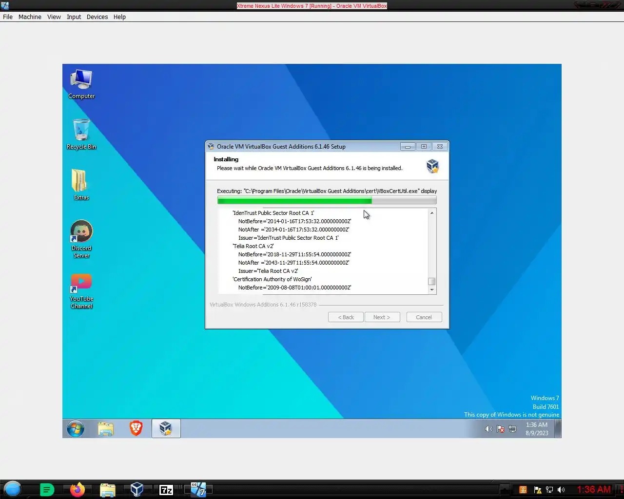The image size is (624, 499).
Task: Open the View menu
Action: tap(54, 17)
